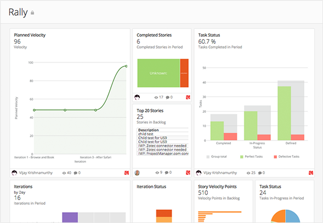Click the eye icon showing 25 views
The width and height of the screenshot is (323, 223).
[248, 173]
